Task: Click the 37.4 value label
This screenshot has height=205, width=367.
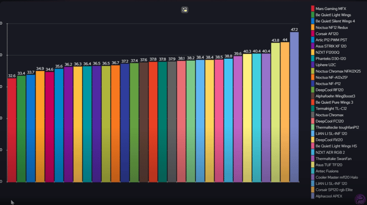Action: click(134, 61)
